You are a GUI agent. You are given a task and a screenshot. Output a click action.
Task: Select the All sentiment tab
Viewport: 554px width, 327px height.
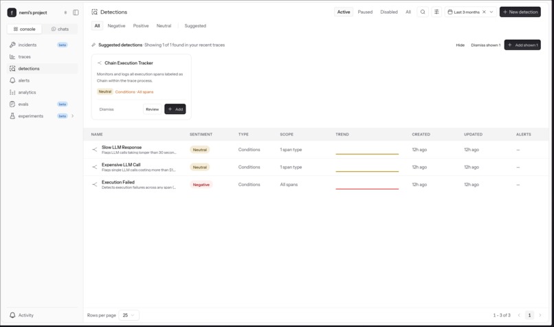click(x=97, y=26)
